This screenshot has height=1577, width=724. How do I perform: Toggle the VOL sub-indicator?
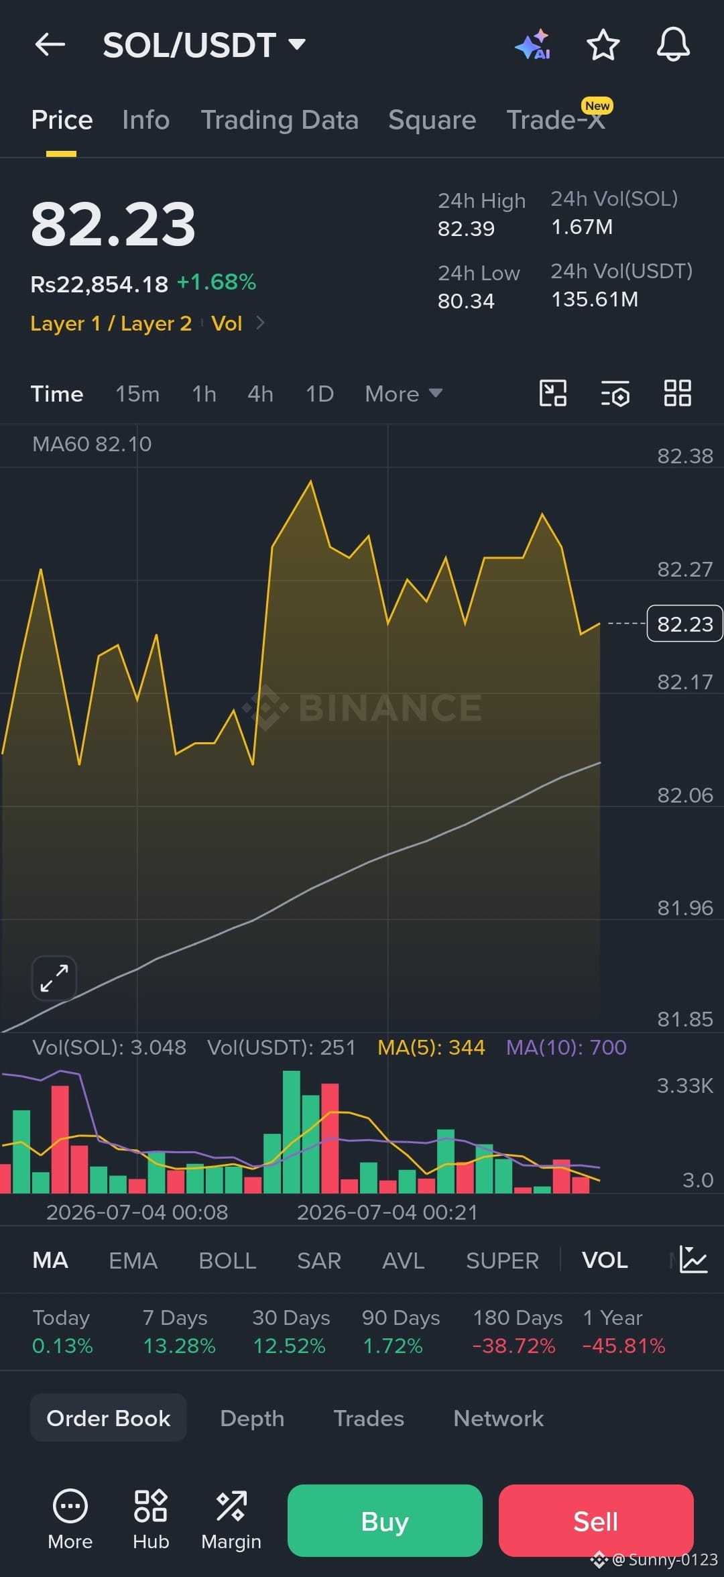point(605,1260)
